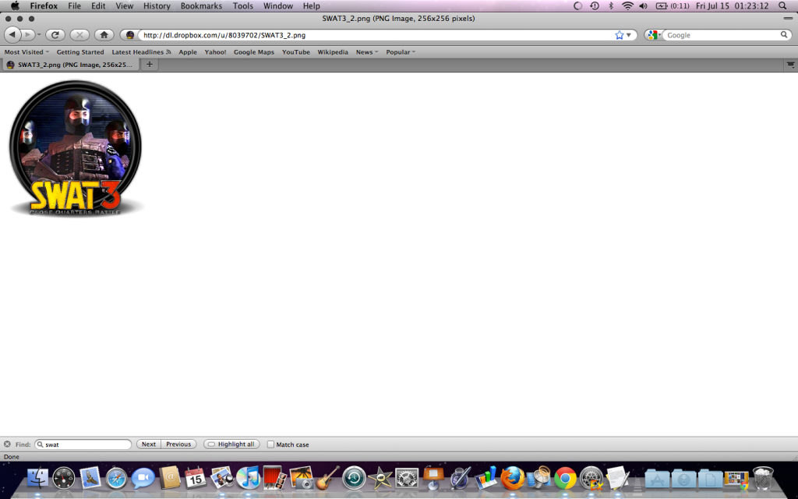Close the Find bar
The image size is (798, 499).
pos(7,444)
